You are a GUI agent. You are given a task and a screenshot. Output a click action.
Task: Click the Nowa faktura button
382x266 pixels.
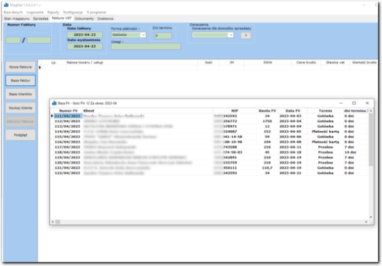pyautogui.click(x=20, y=67)
